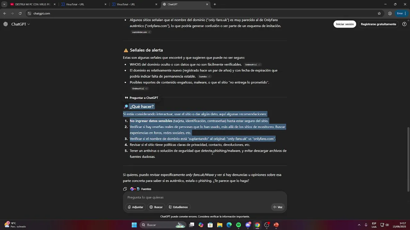The width and height of the screenshot is (410, 230).
Task: Open the Scamdoc source chip
Action: point(204,77)
